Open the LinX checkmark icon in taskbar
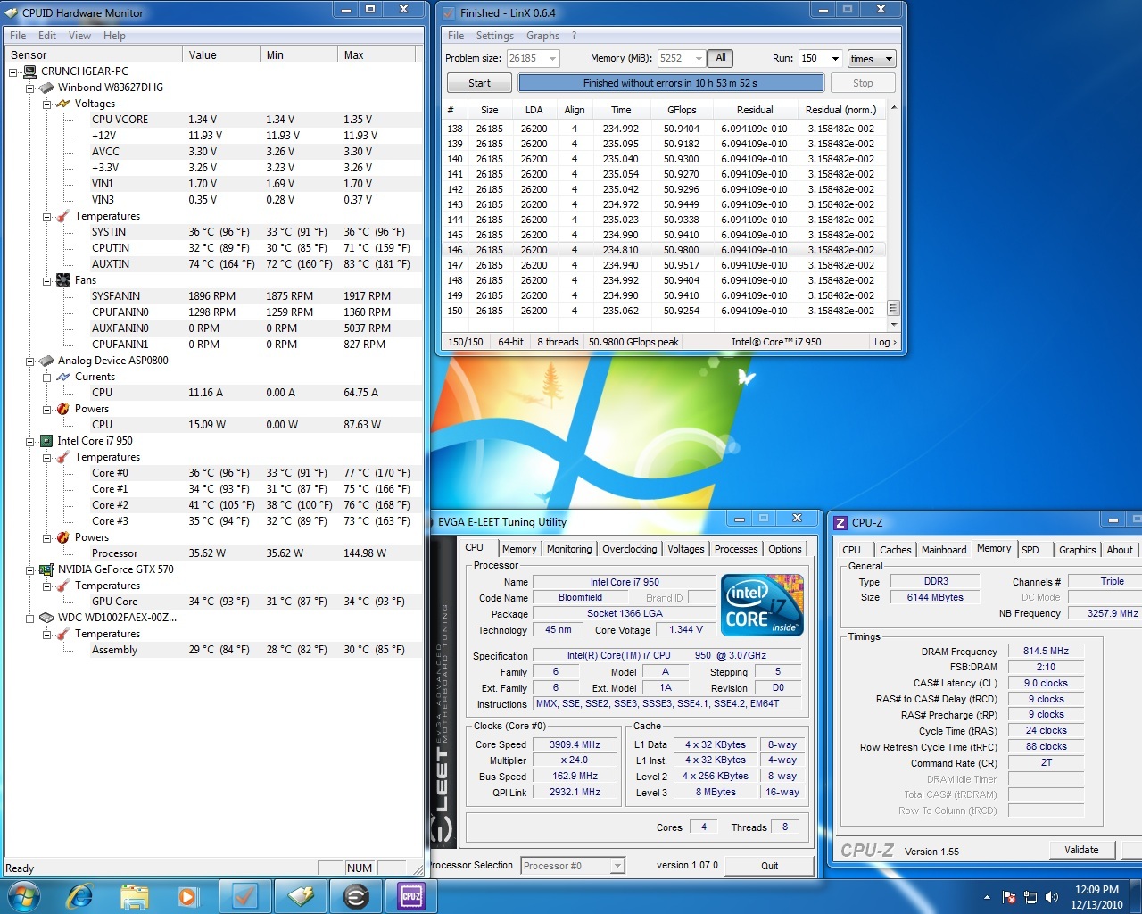This screenshot has width=1142, height=914. click(x=244, y=895)
